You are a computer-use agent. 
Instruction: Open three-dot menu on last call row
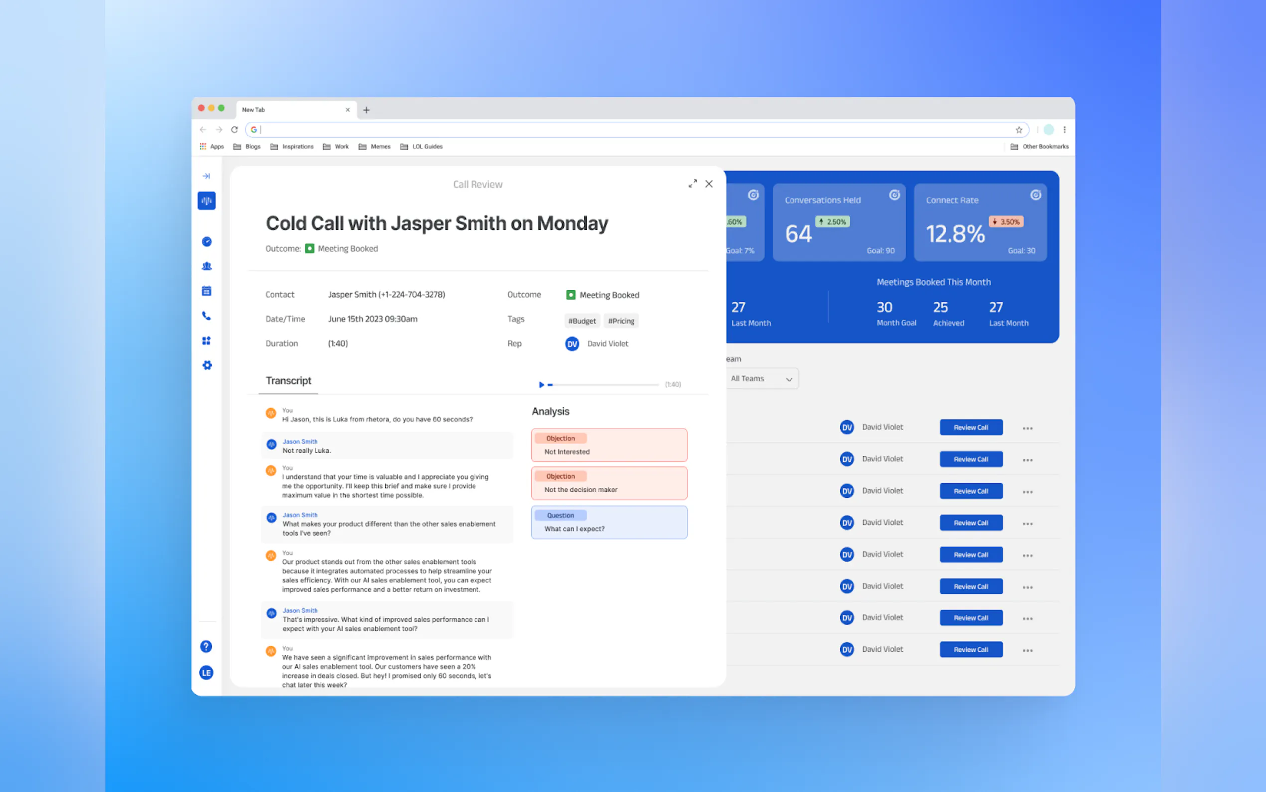1027,650
